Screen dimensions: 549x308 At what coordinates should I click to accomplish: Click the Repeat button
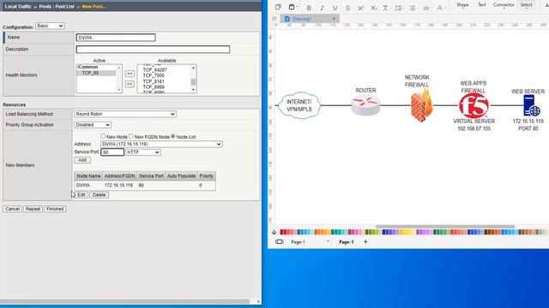(x=33, y=209)
